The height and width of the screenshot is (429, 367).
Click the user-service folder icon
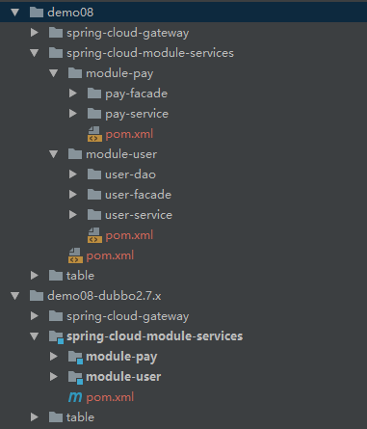94,215
